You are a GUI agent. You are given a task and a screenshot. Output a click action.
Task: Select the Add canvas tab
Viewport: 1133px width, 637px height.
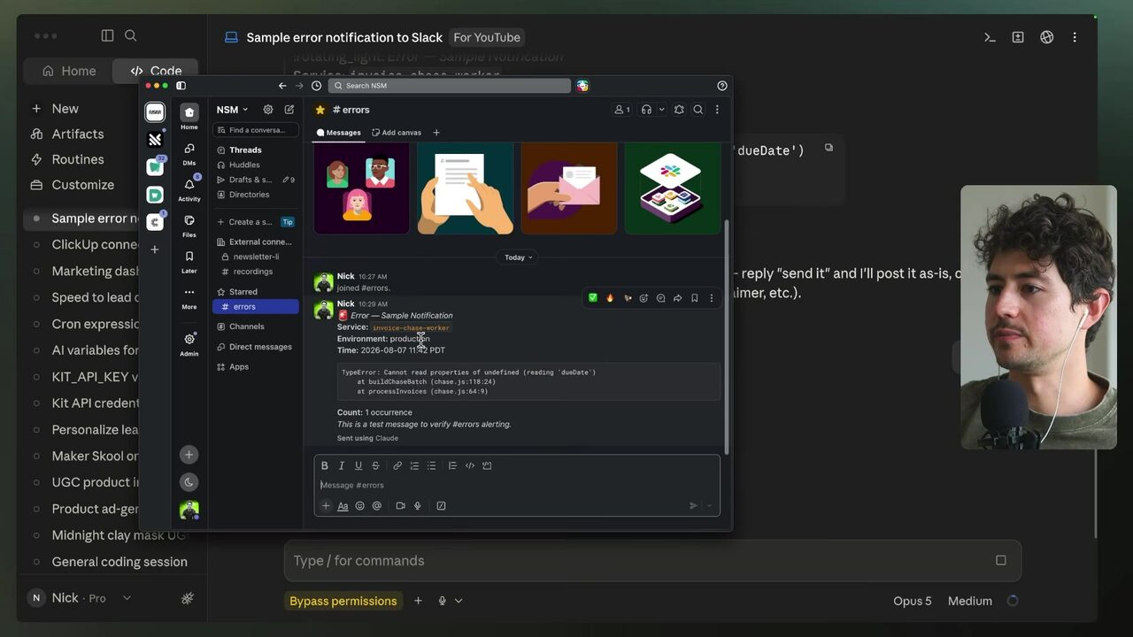pyautogui.click(x=397, y=133)
